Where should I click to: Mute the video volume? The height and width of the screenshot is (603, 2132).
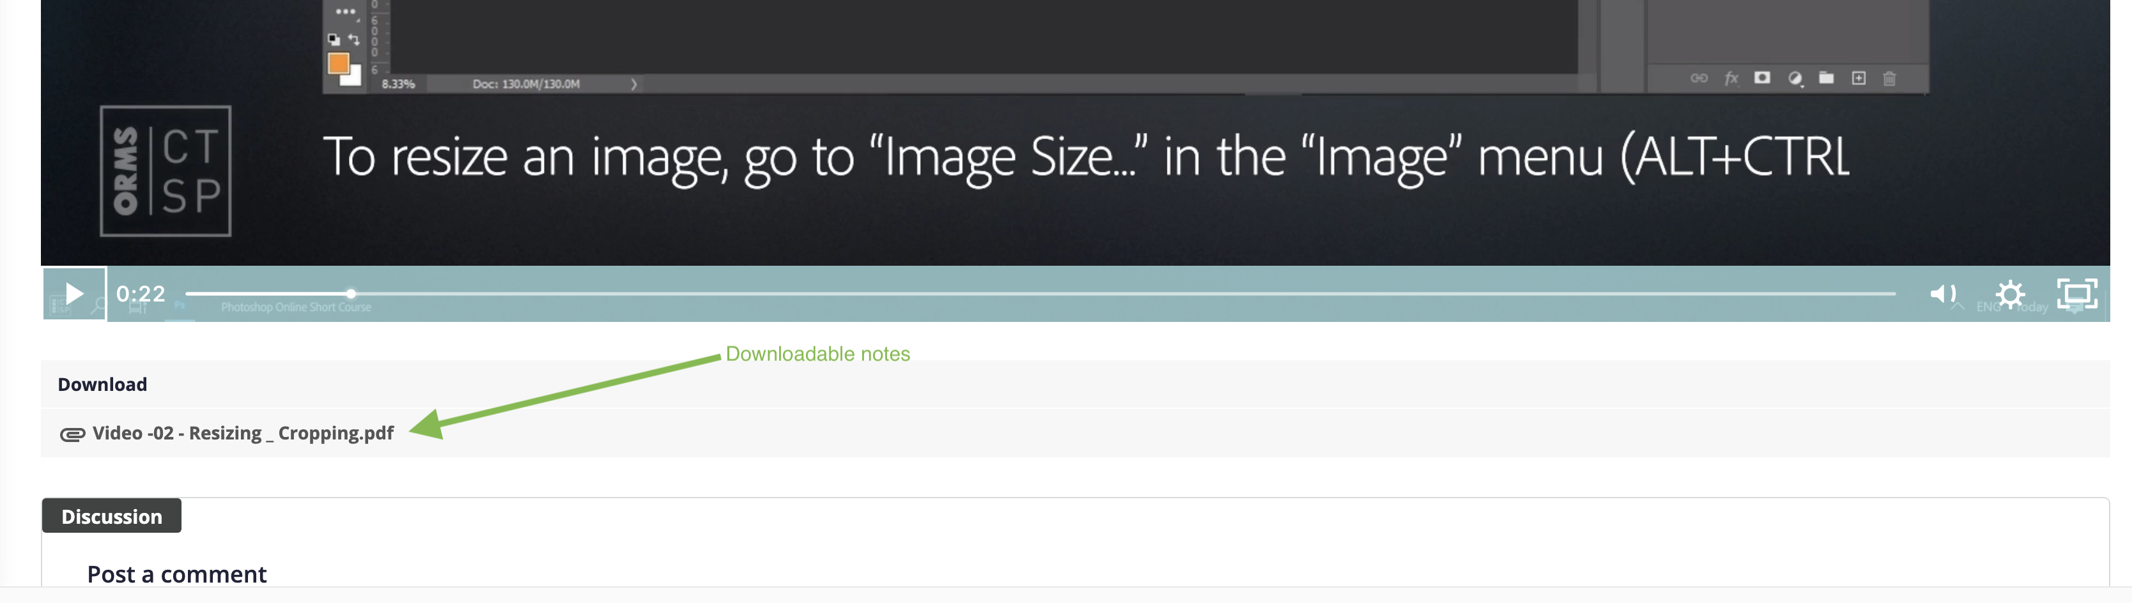tap(1942, 294)
